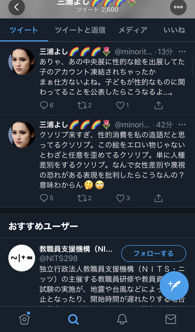The image size is (195, 332).
Task: Expand the more menu on 13分 tweet
Action: tap(182, 51)
